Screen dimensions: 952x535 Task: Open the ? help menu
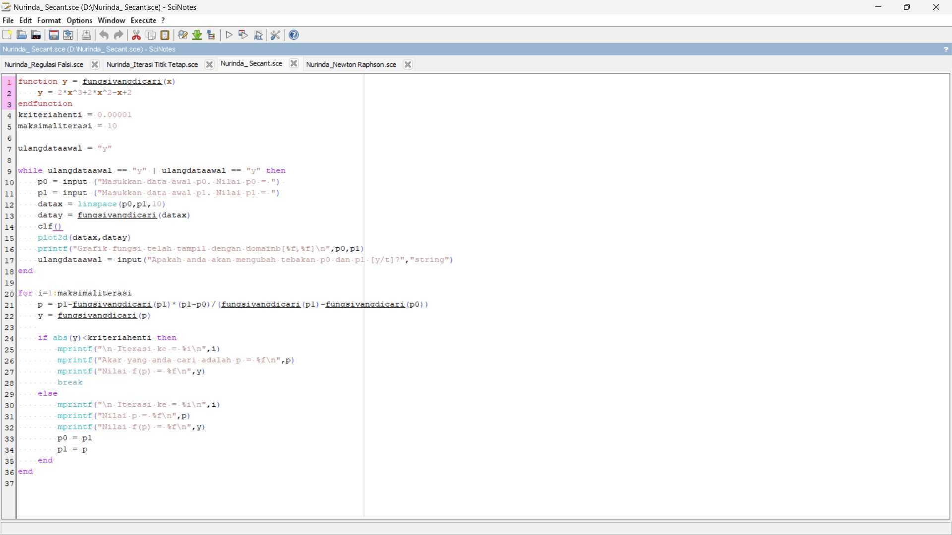point(163,21)
